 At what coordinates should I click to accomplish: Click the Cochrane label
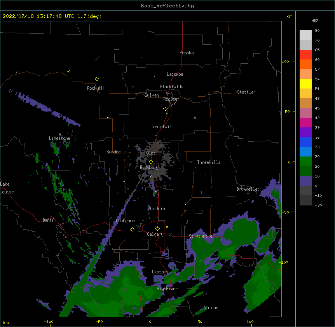[x=125, y=221]
